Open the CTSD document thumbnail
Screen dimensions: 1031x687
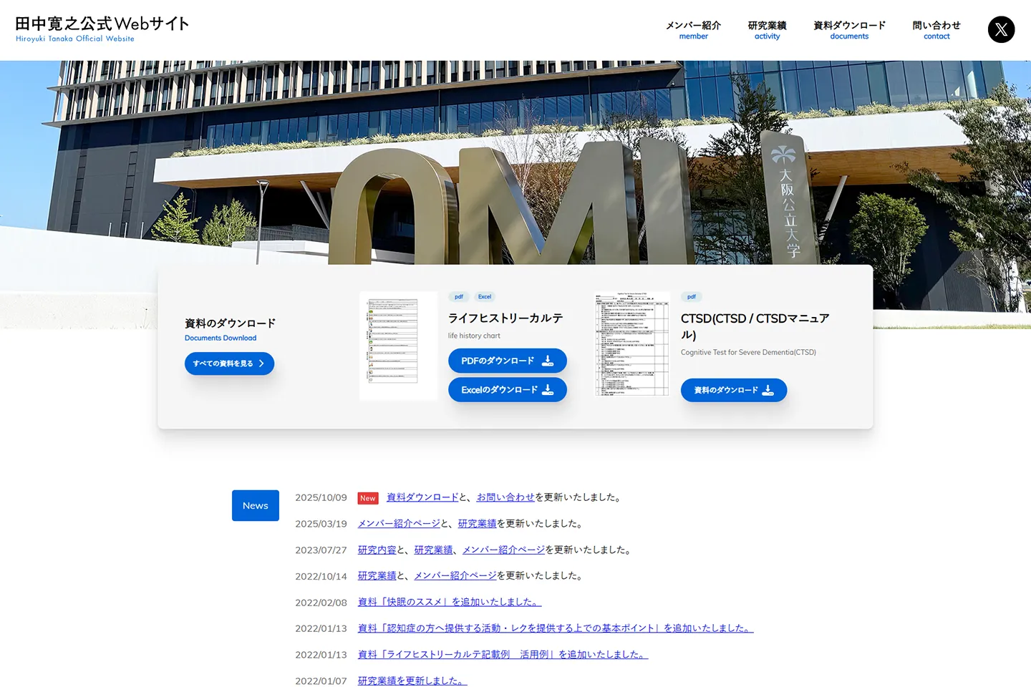(632, 343)
